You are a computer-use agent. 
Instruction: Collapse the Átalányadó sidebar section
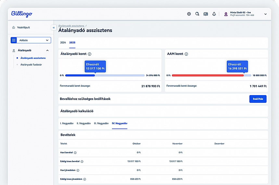(47, 50)
